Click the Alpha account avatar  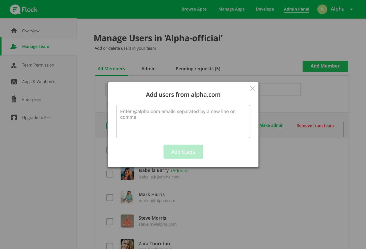pyautogui.click(x=322, y=9)
